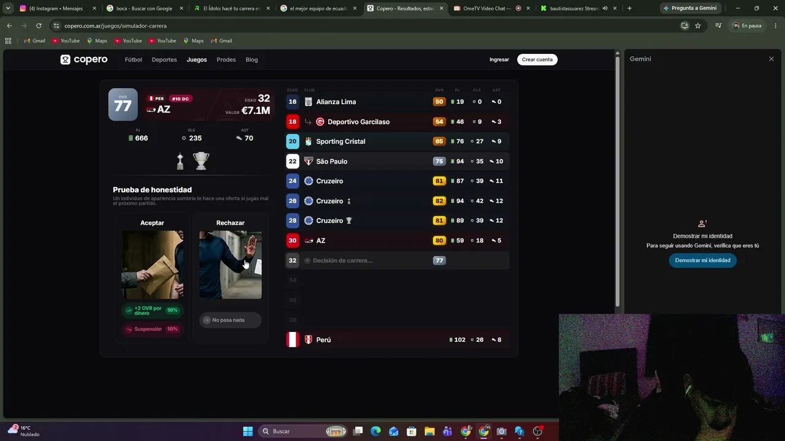Click the envelope handoff image under Aceptar

pos(152,265)
